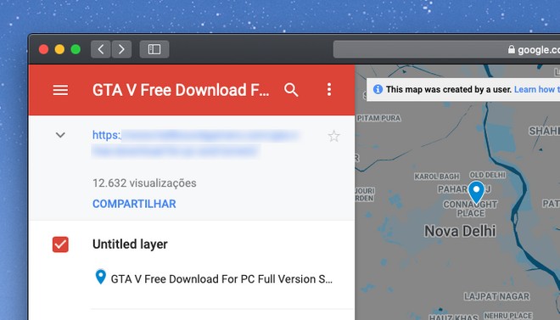
Task: Maximize Safari with the green button
Action: click(x=76, y=49)
